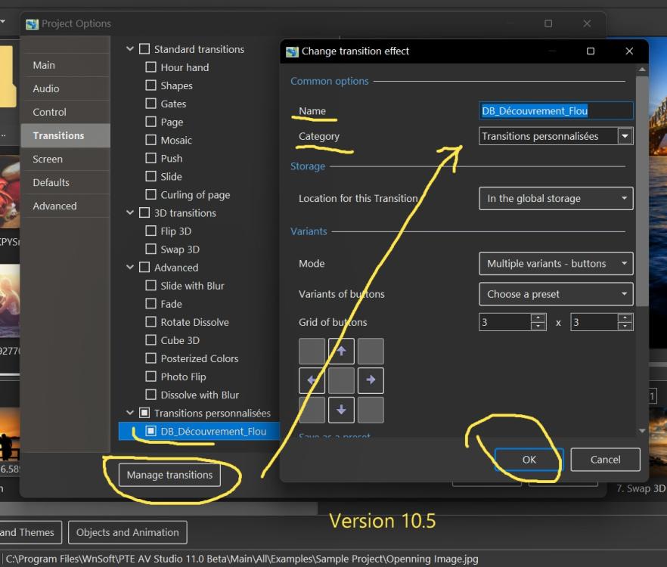The image size is (667, 567).
Task: Check the Flip 3D transition
Action: pos(151,231)
